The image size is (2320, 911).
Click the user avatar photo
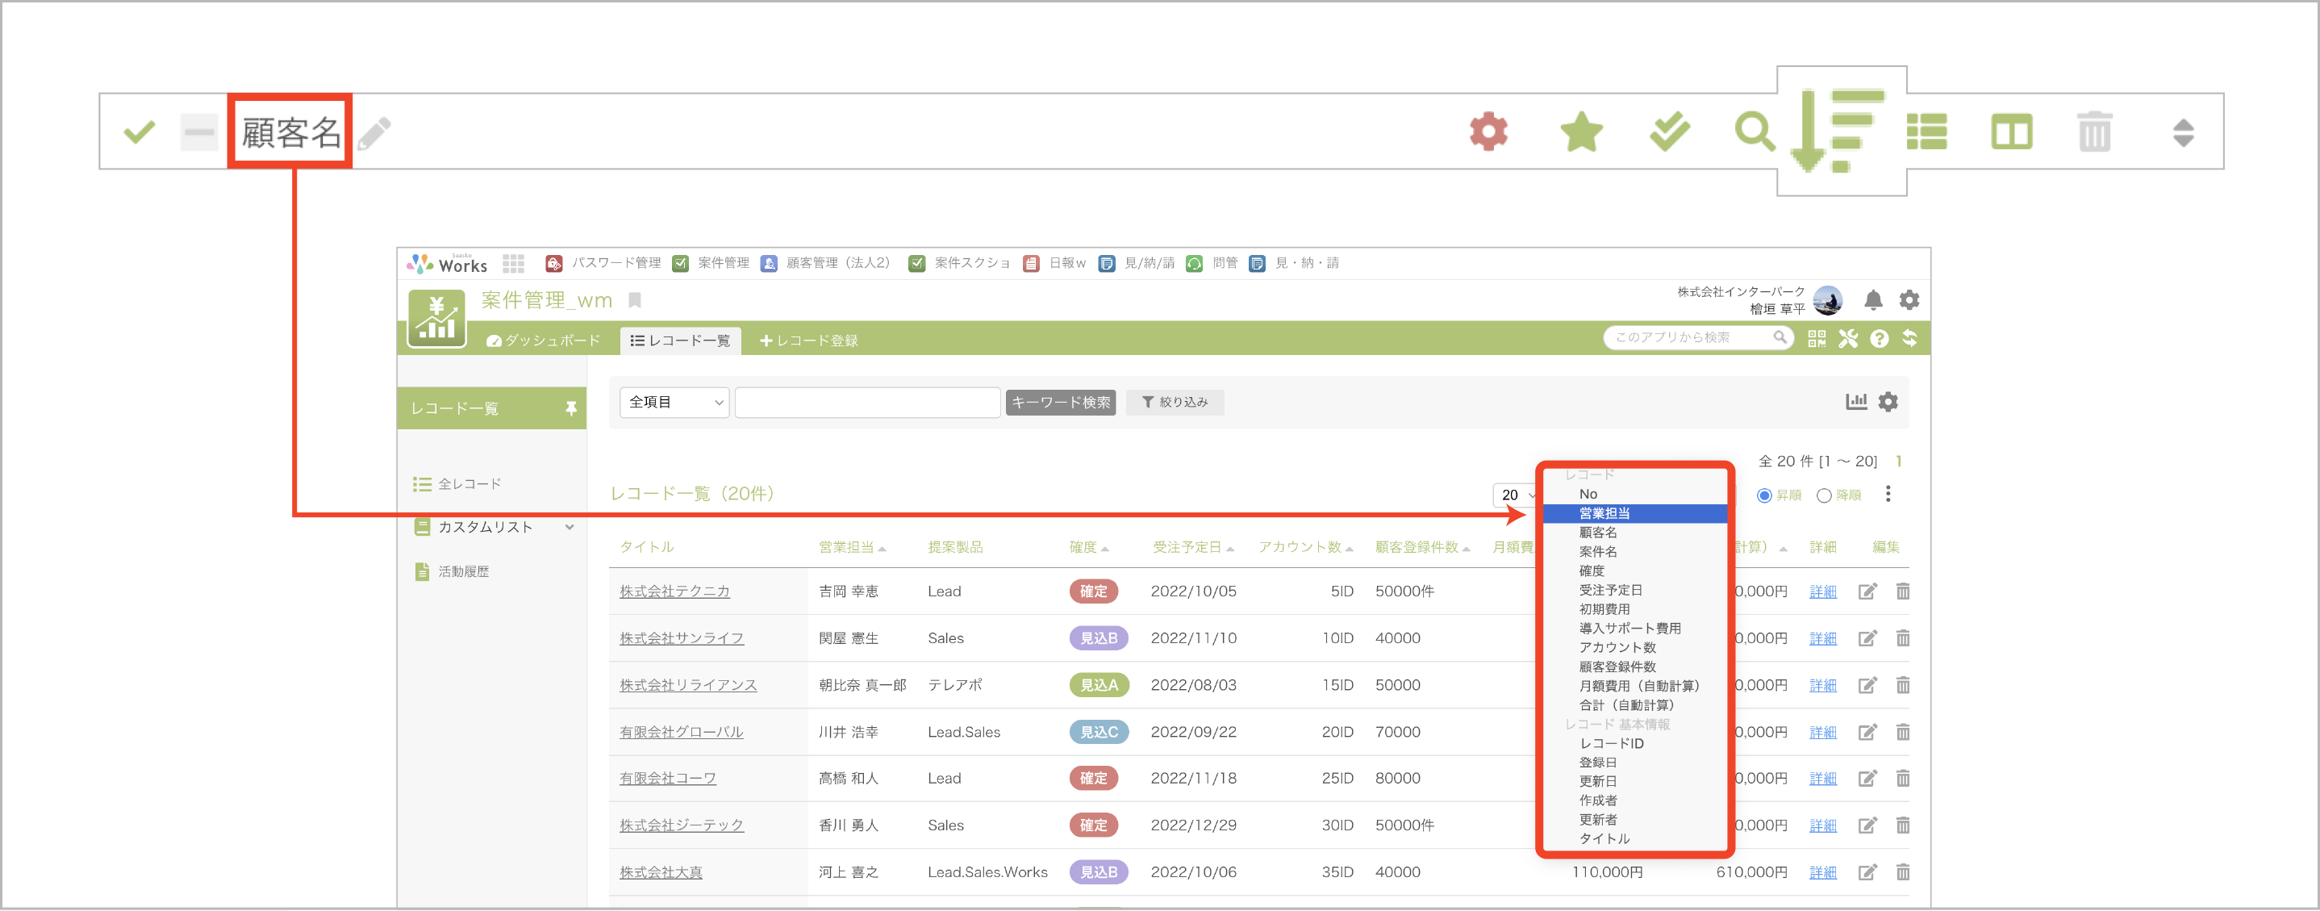tap(1826, 300)
